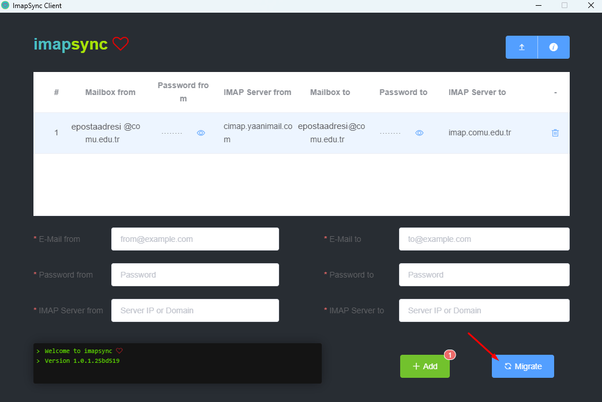Focus the E-Mail to input field
Image resolution: width=602 pixels, height=402 pixels.
pyautogui.click(x=484, y=239)
